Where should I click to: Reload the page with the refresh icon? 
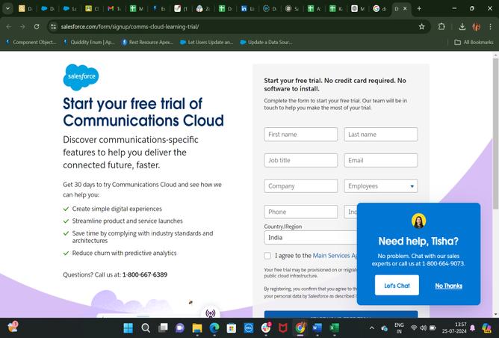click(x=37, y=27)
